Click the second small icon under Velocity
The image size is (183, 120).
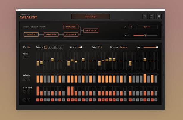tap(29, 79)
